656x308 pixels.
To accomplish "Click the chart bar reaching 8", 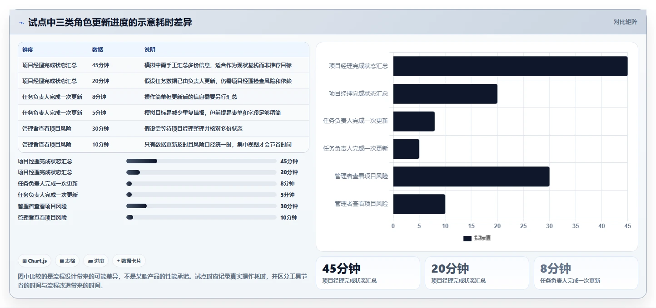I will [414, 122].
